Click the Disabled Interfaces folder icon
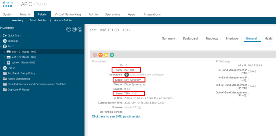This screenshot has width=276, height=136. coord(5,84)
